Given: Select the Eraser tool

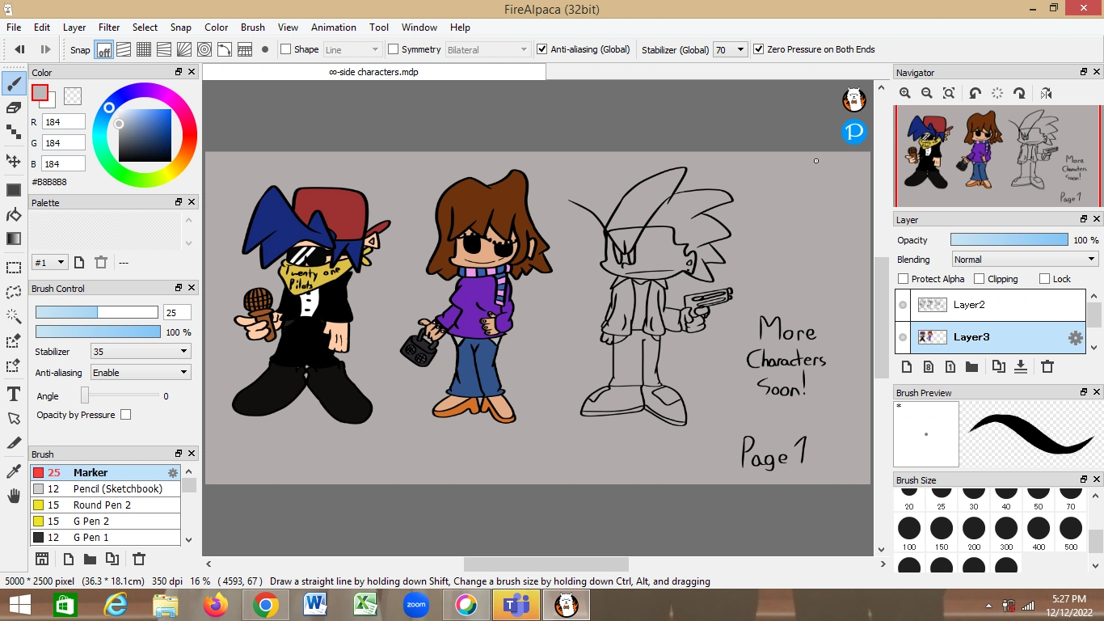Looking at the screenshot, I should [13, 106].
